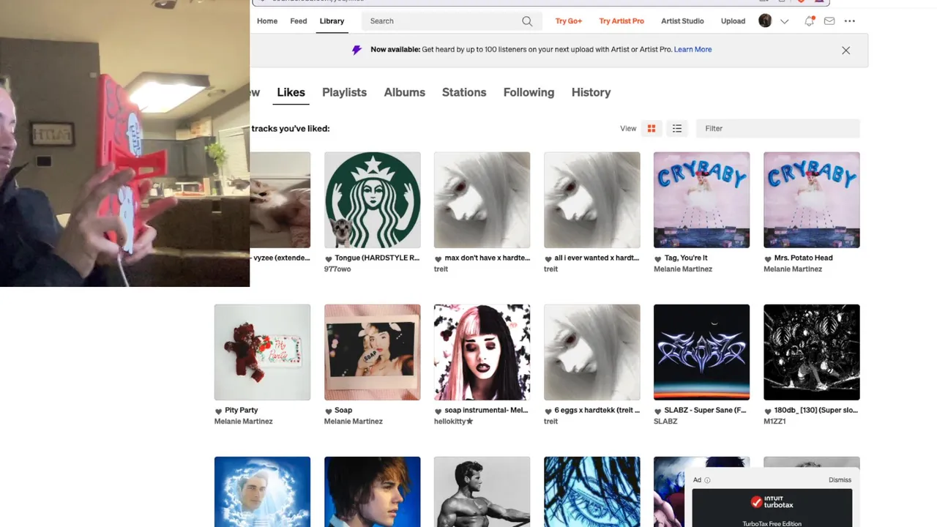Open soap instrumental track artwork

[x=482, y=352]
